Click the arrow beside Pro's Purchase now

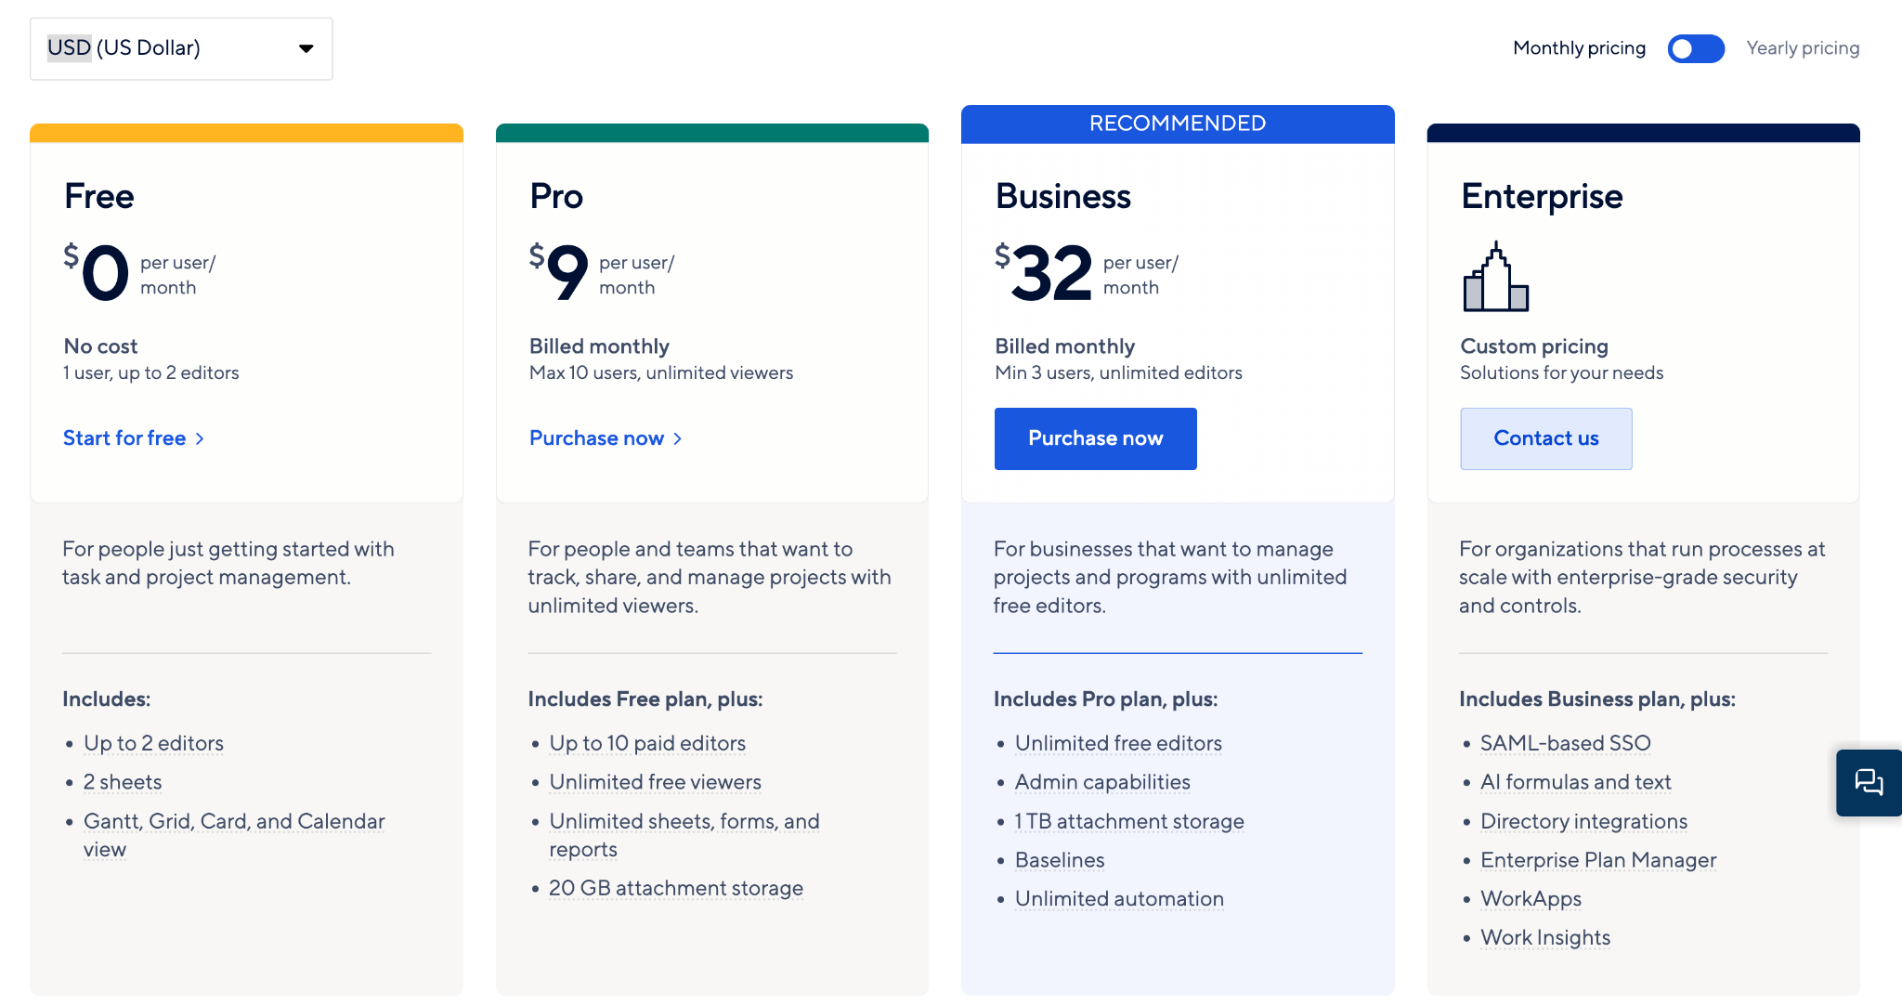tap(678, 438)
